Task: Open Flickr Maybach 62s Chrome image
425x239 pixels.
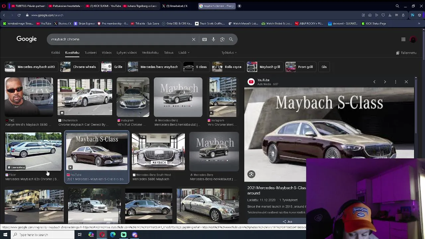Action: pos(33,152)
